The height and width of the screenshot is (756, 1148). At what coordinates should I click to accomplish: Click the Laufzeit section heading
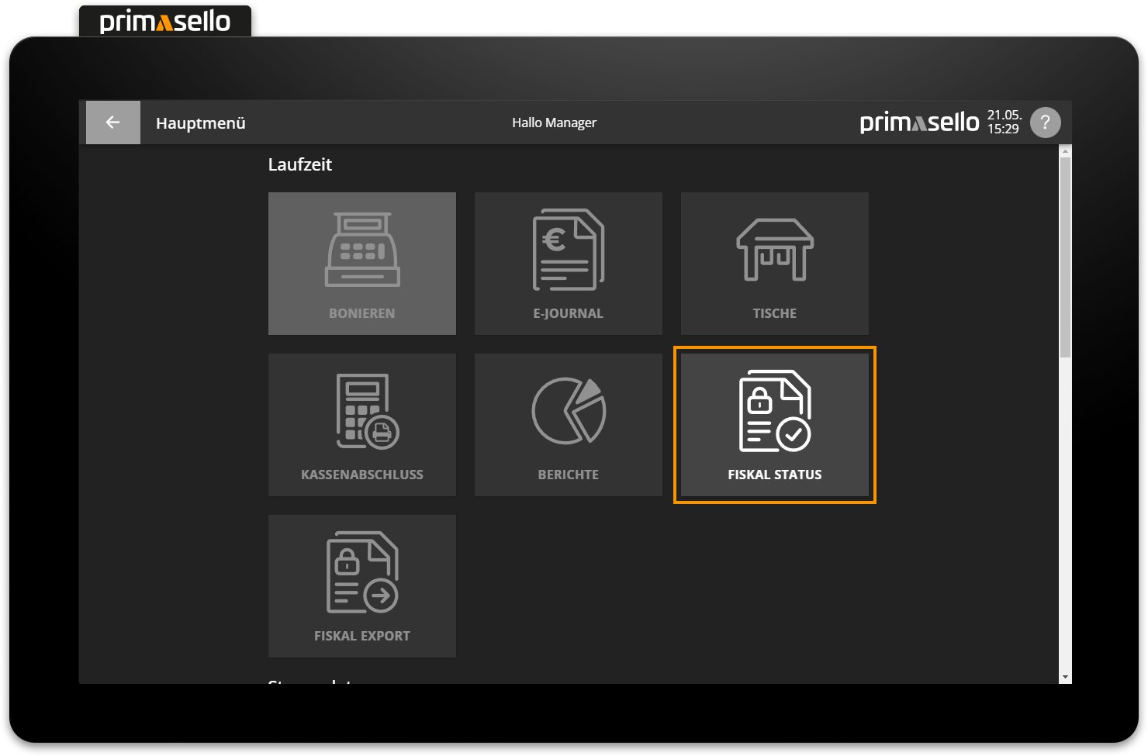pyautogui.click(x=300, y=164)
